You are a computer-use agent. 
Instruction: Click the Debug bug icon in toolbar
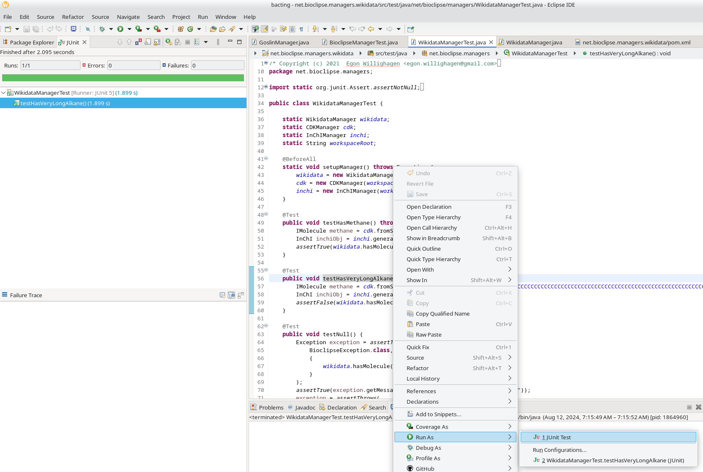point(102,29)
